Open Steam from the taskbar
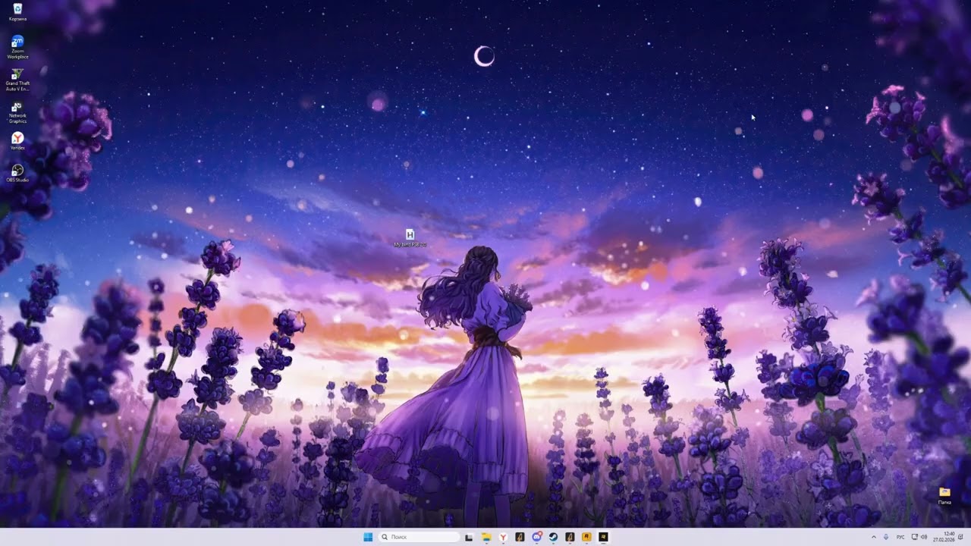971x546 pixels. point(553,537)
